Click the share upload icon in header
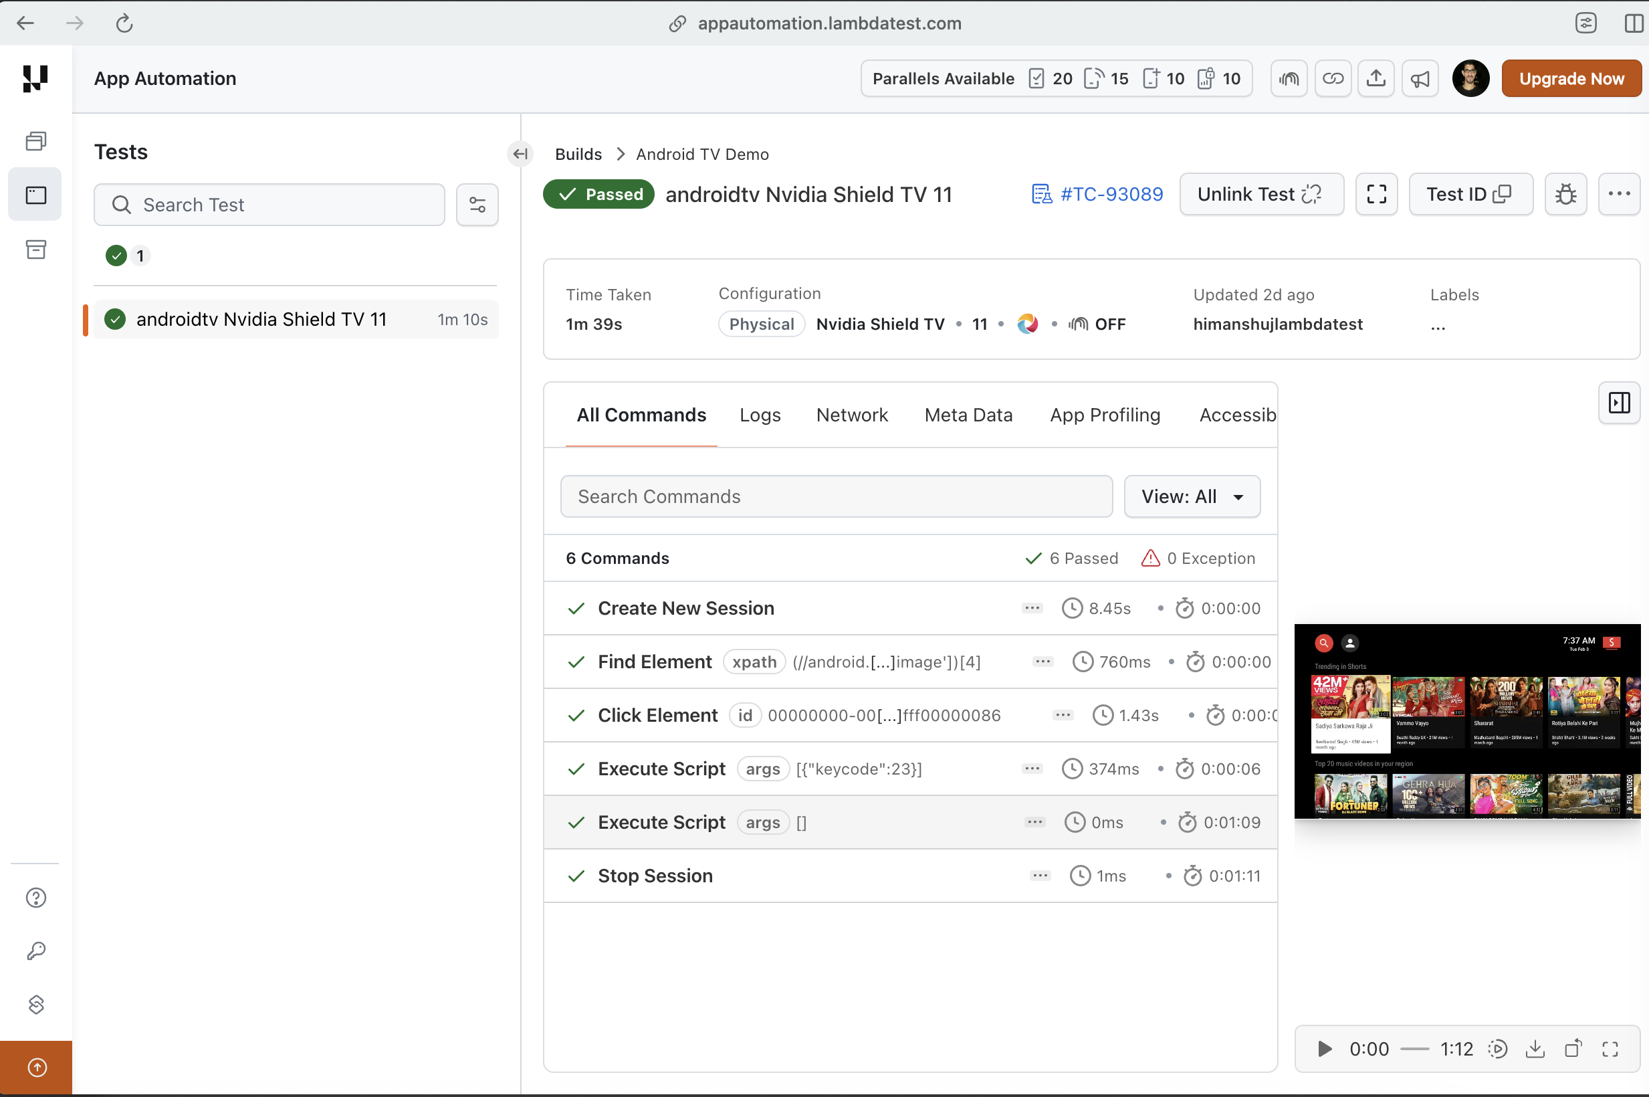 pyautogui.click(x=1376, y=78)
